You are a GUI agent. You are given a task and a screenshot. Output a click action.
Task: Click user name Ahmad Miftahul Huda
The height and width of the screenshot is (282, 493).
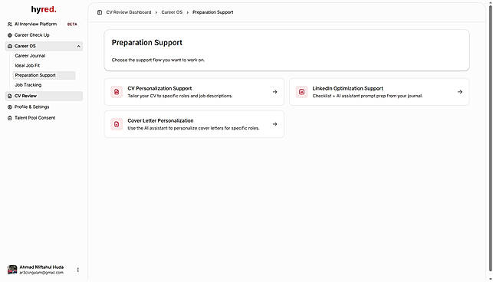[41, 267]
